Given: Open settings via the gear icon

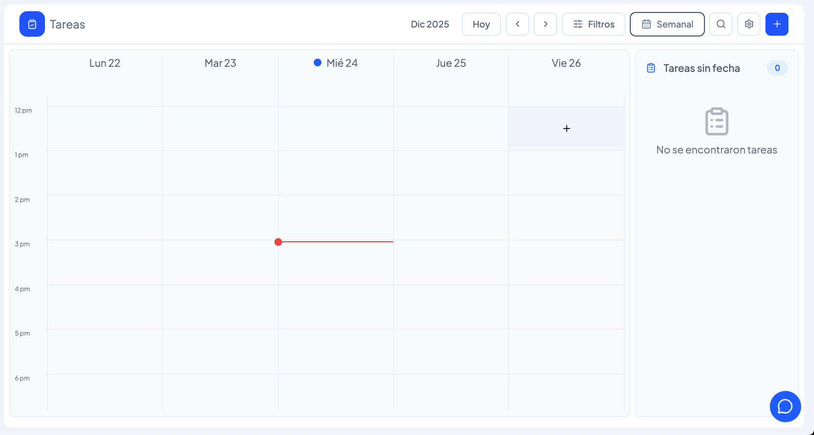Looking at the screenshot, I should point(749,24).
